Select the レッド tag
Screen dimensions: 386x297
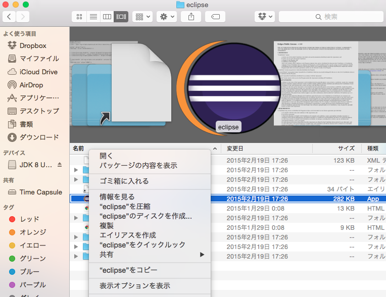[x=24, y=219]
